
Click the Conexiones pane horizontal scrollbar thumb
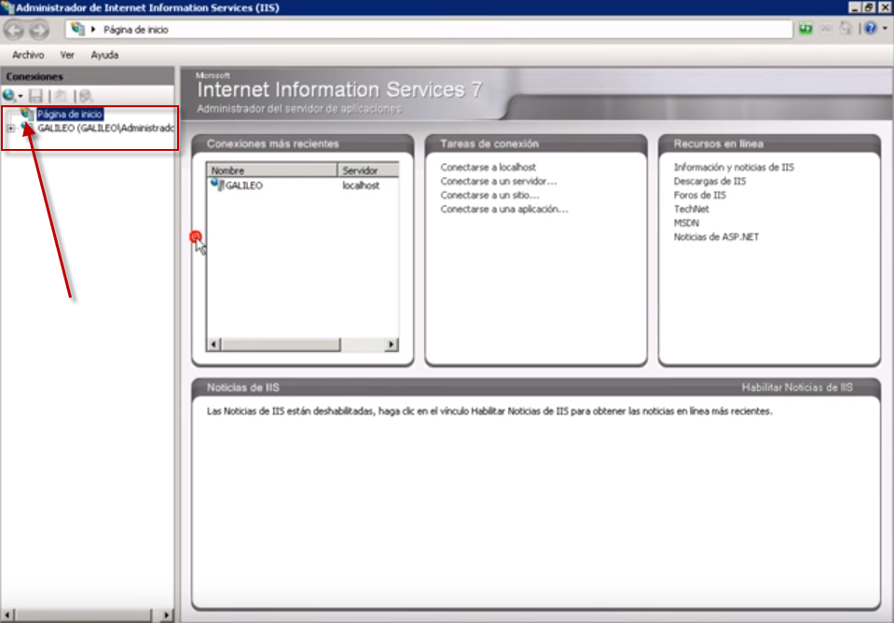[x=83, y=615]
